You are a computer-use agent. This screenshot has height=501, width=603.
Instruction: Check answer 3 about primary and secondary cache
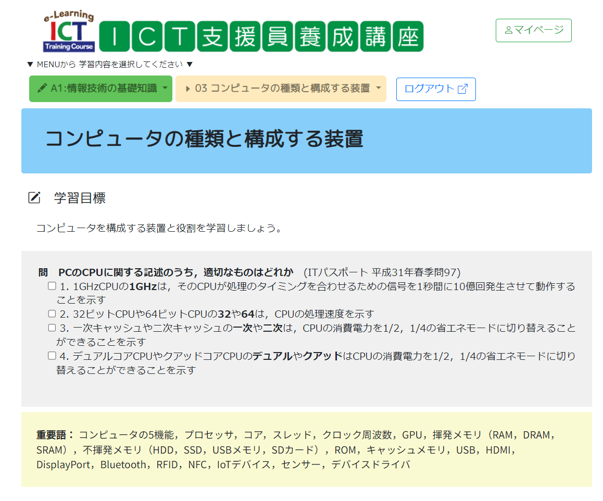[x=51, y=328]
